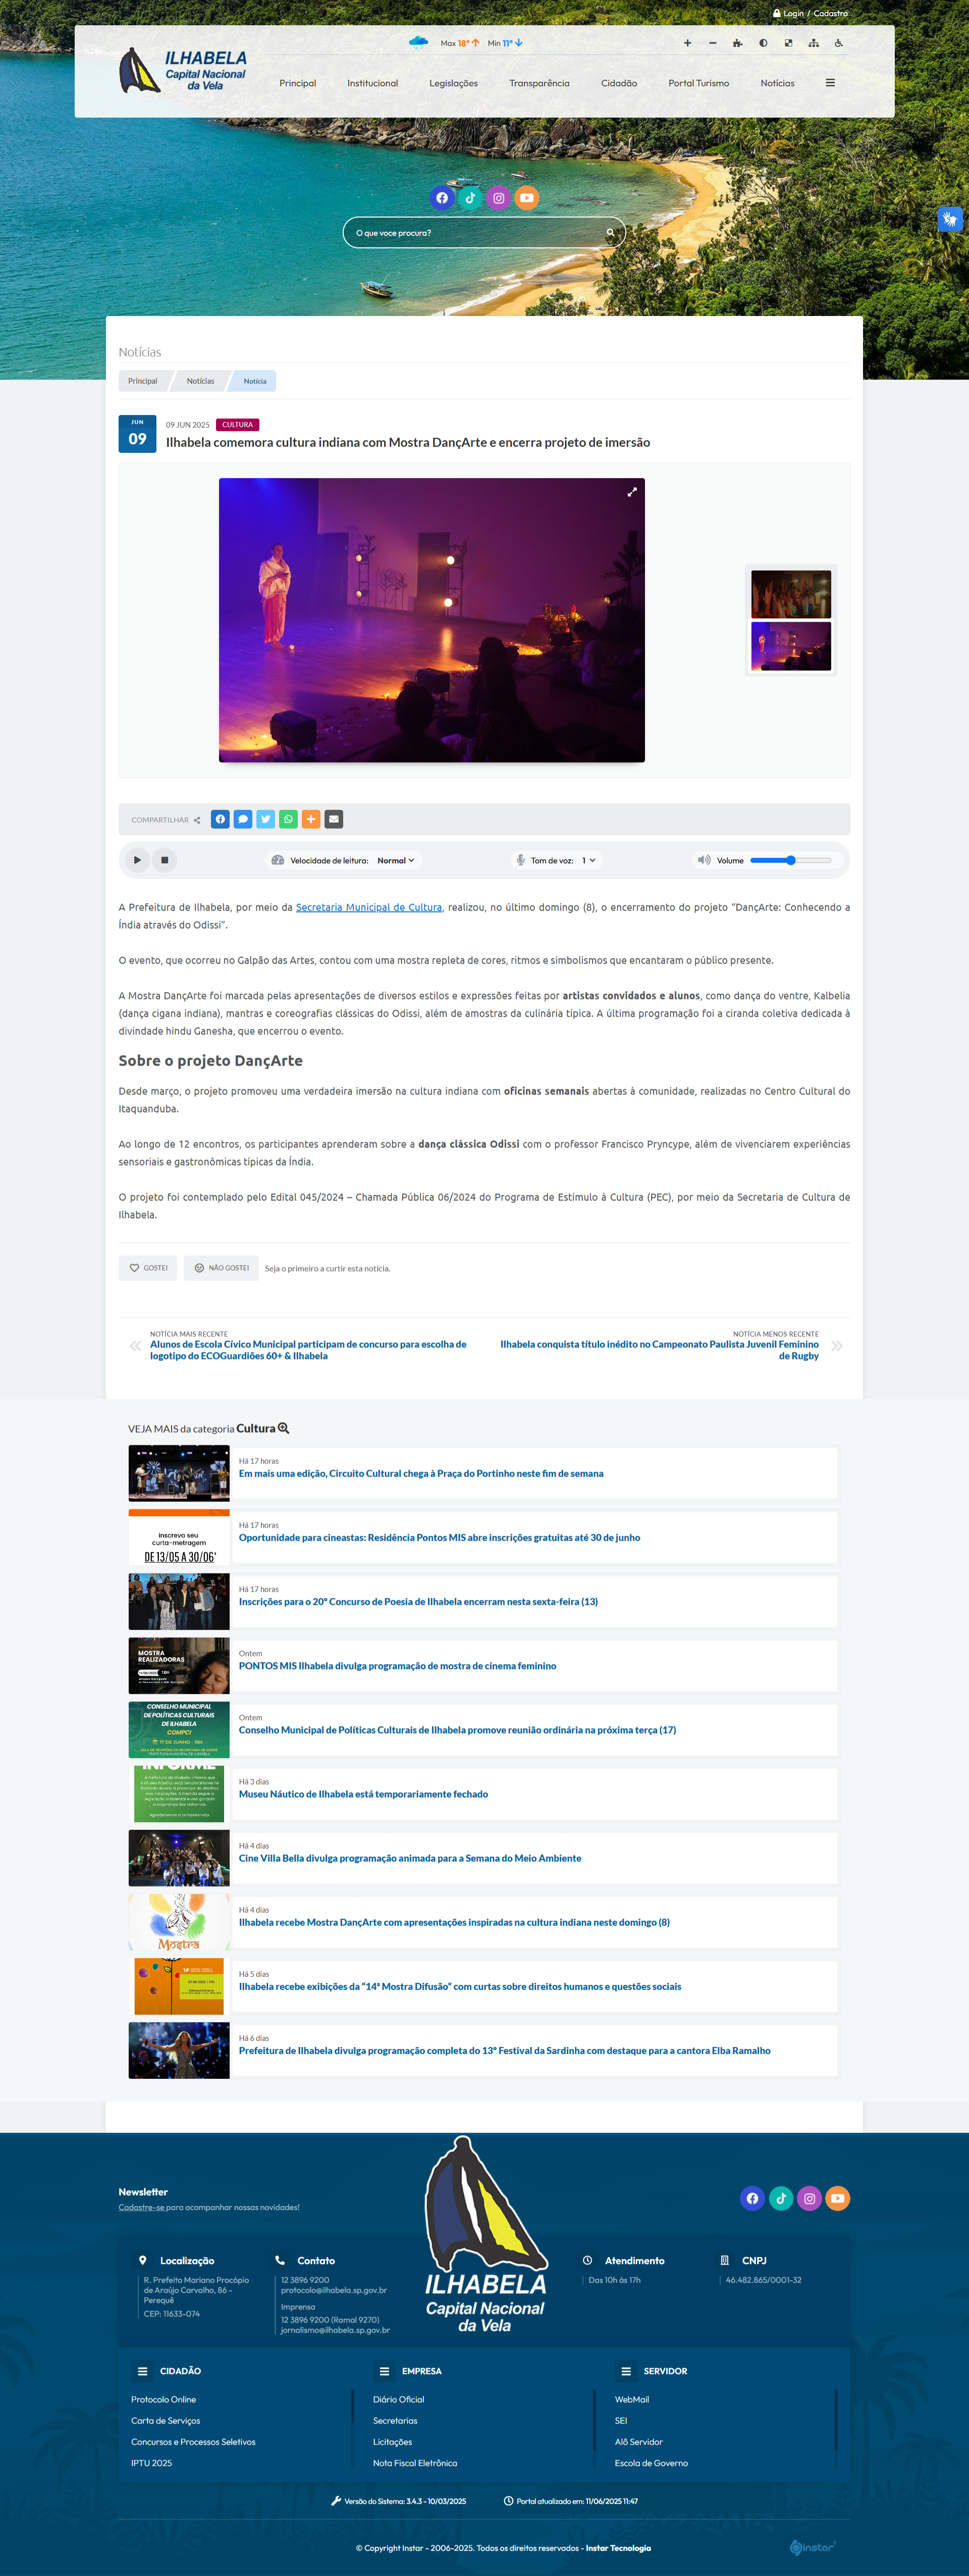Click the Cadastro link at the top
The height and width of the screenshot is (2576, 969).
831,14
